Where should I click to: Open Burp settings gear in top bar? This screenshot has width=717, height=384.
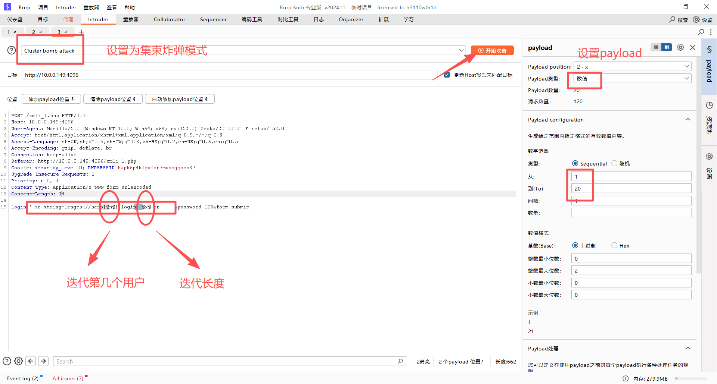pos(696,19)
